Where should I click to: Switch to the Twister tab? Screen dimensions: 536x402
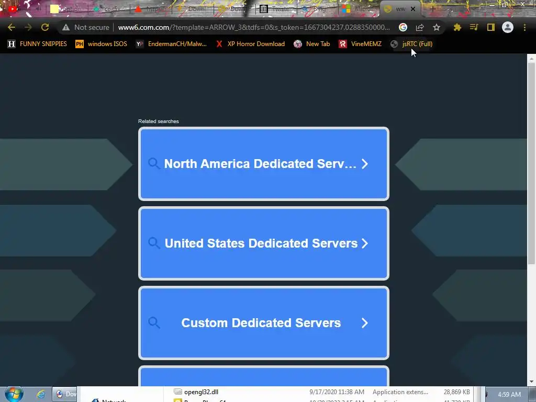tap(276, 9)
